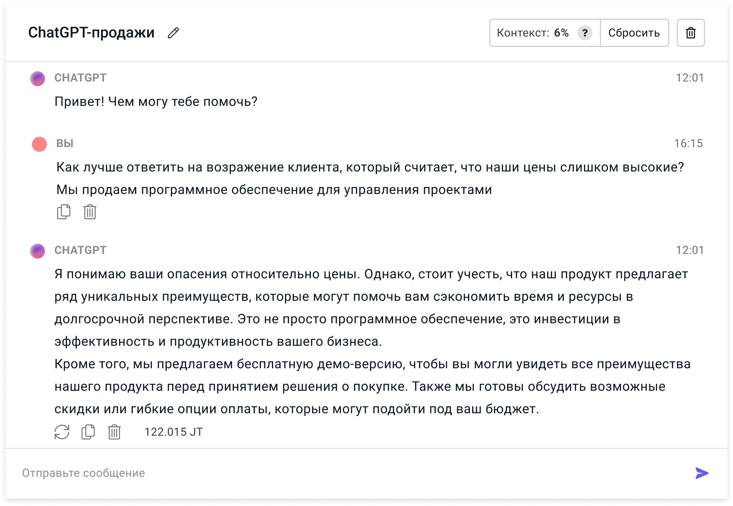Viewport: 733px width, 506px height.
Task: Delete the ChatGPT answer message
Action: coord(114,432)
